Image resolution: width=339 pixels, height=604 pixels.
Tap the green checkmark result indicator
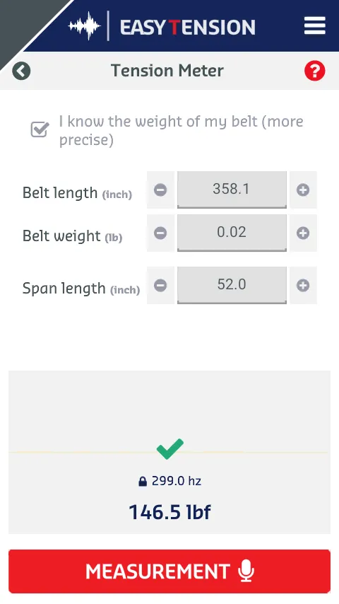coord(169,449)
